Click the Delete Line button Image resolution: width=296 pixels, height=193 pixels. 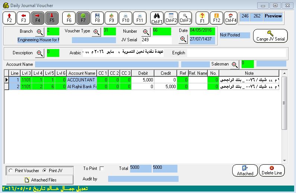click(272, 171)
